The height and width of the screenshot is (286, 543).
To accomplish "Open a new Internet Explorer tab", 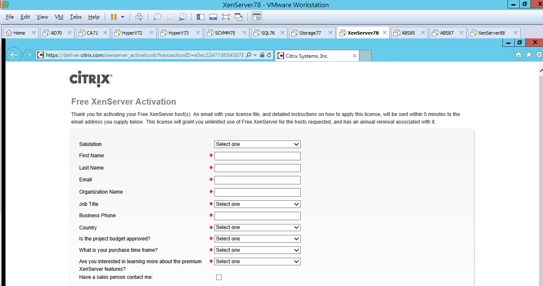I will 365,56.
